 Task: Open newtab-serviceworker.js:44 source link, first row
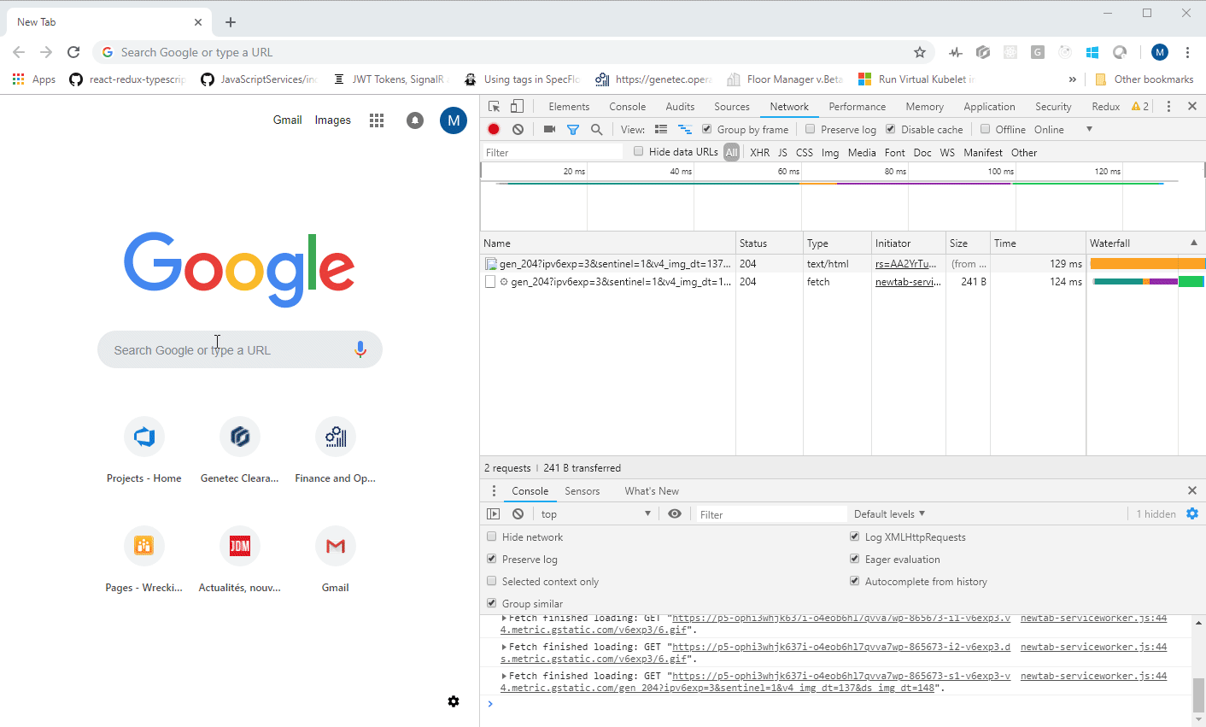(x=1093, y=619)
